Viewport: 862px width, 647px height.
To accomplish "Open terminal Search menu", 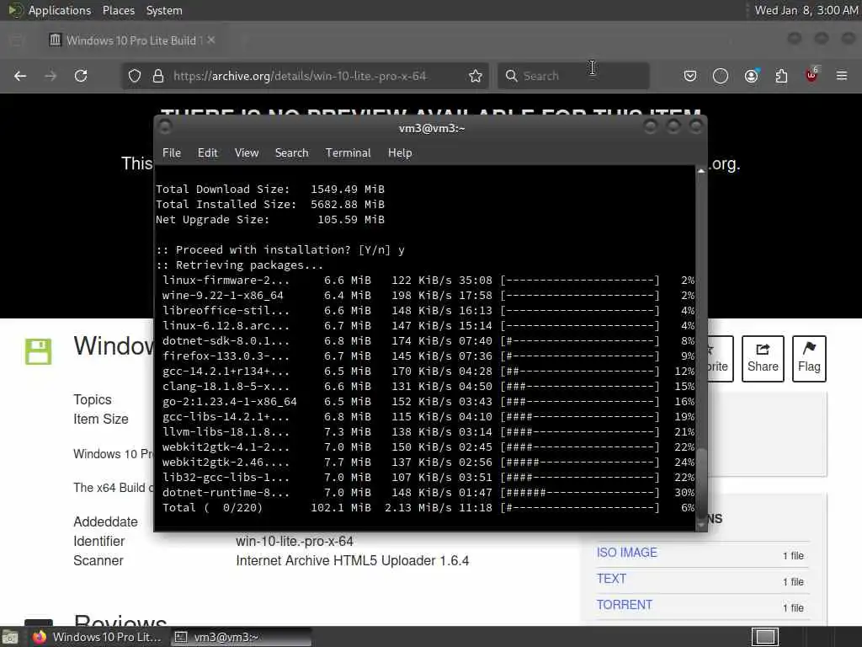I will (x=291, y=153).
